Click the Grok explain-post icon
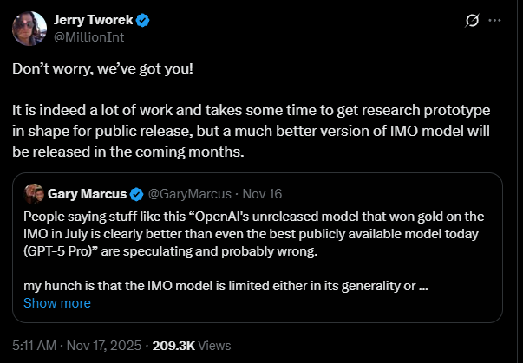The width and height of the screenshot is (523, 363). point(474,20)
